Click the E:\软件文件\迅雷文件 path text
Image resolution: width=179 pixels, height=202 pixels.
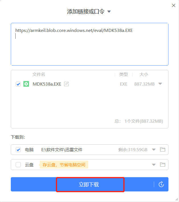tap(62, 150)
